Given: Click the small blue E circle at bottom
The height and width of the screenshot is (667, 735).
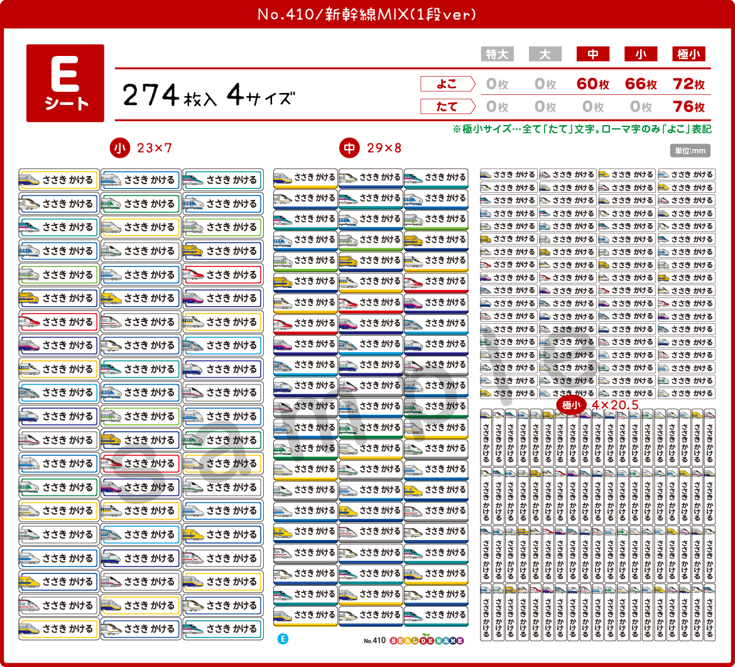Looking at the screenshot, I should pyautogui.click(x=283, y=639).
